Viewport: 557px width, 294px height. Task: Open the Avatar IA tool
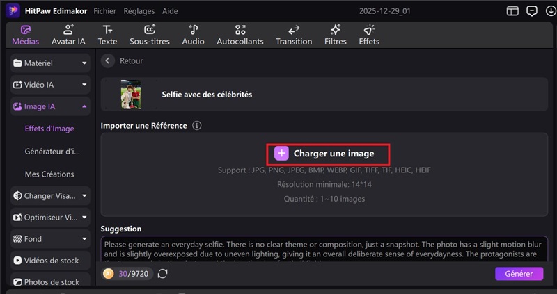coord(68,35)
